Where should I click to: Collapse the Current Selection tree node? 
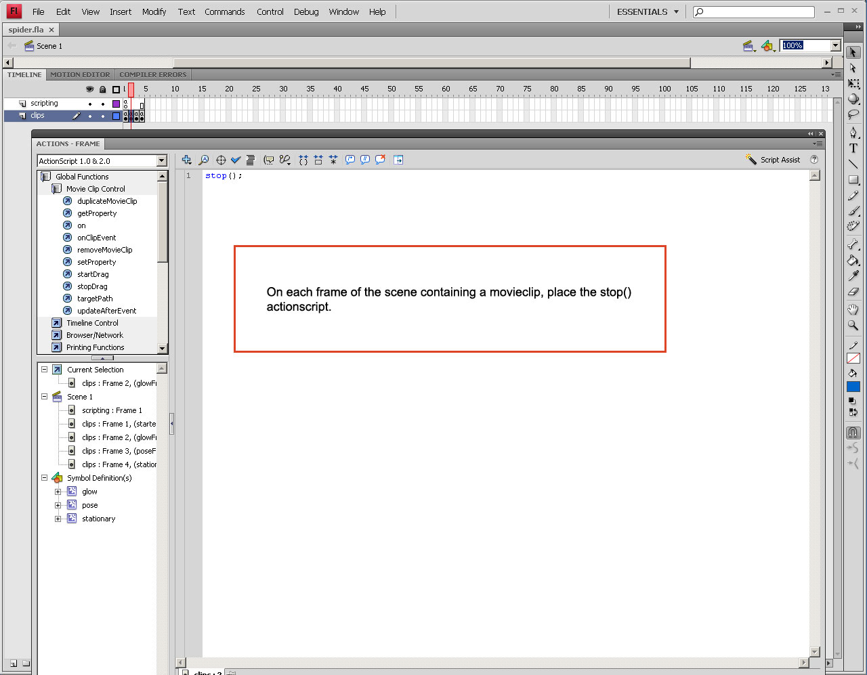point(45,370)
